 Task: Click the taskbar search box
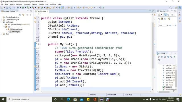click(29, 99)
